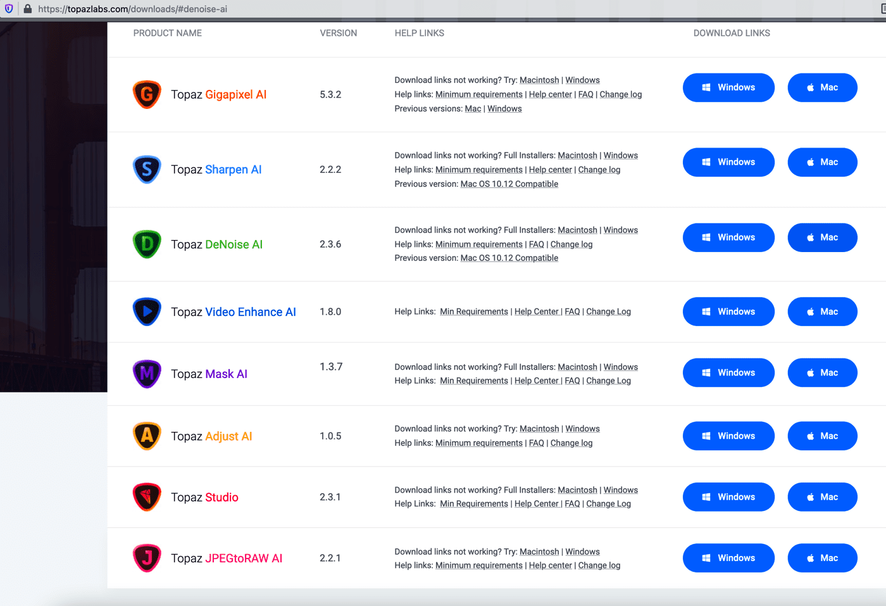Viewport: 886px width, 606px height.
Task: Click the Topaz JPEGtoRAW AI product name
Action: [x=227, y=559]
